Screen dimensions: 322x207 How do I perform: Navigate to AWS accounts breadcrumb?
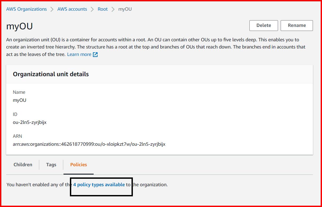(72, 9)
